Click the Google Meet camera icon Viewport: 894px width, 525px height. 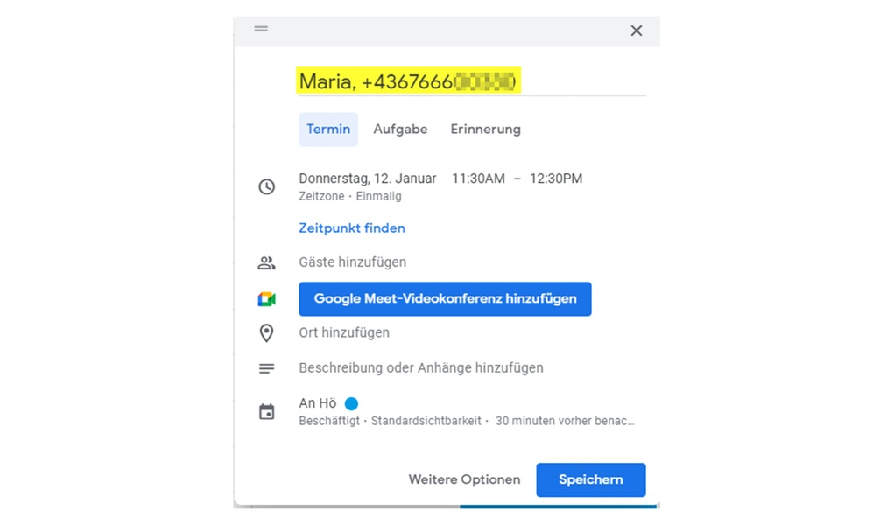point(267,299)
